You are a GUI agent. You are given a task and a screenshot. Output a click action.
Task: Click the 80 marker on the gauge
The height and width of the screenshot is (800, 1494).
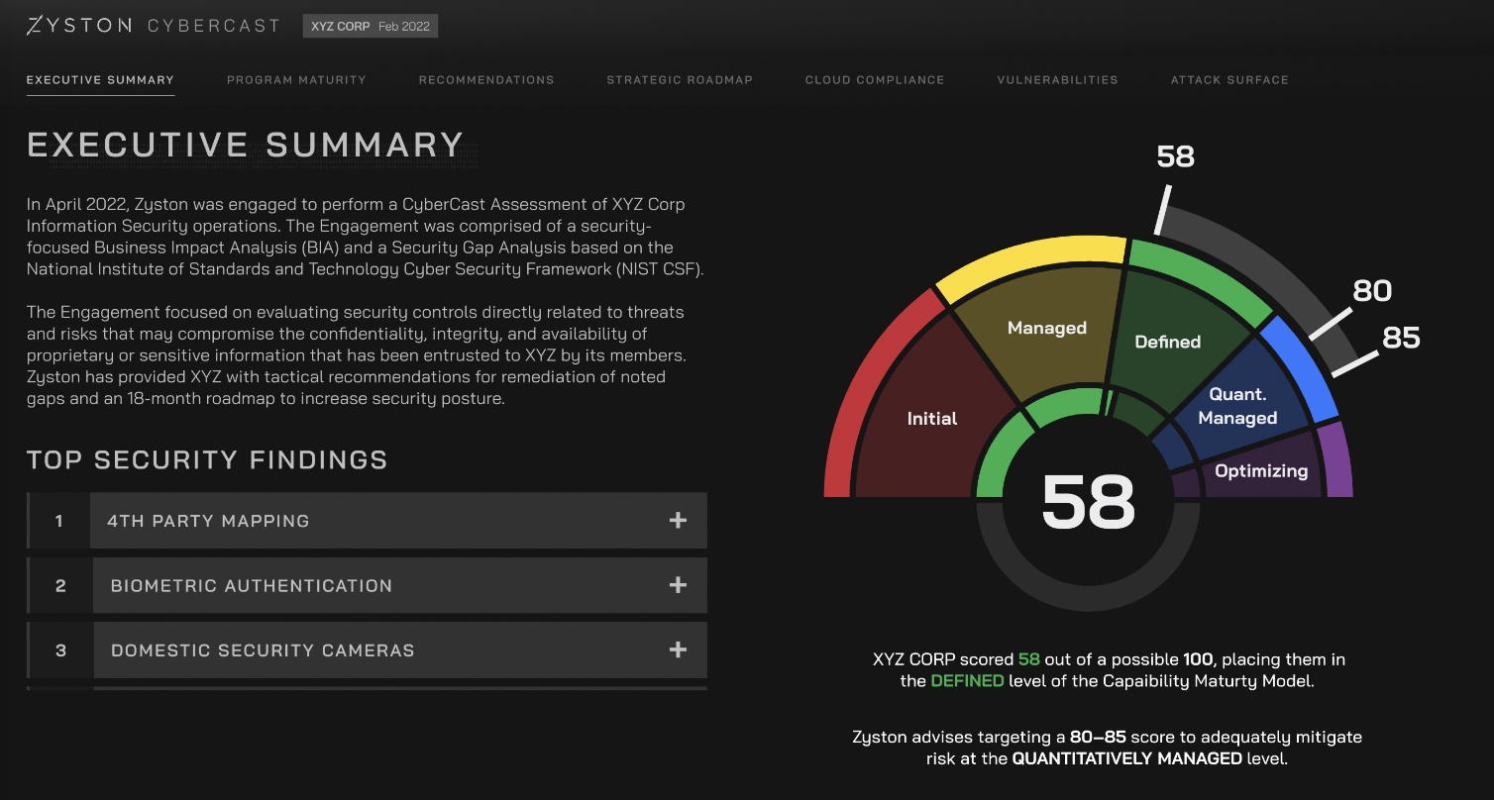point(1372,290)
